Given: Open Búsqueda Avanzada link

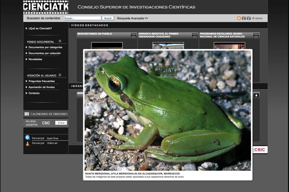Looking at the screenshot, I should coord(132,18).
